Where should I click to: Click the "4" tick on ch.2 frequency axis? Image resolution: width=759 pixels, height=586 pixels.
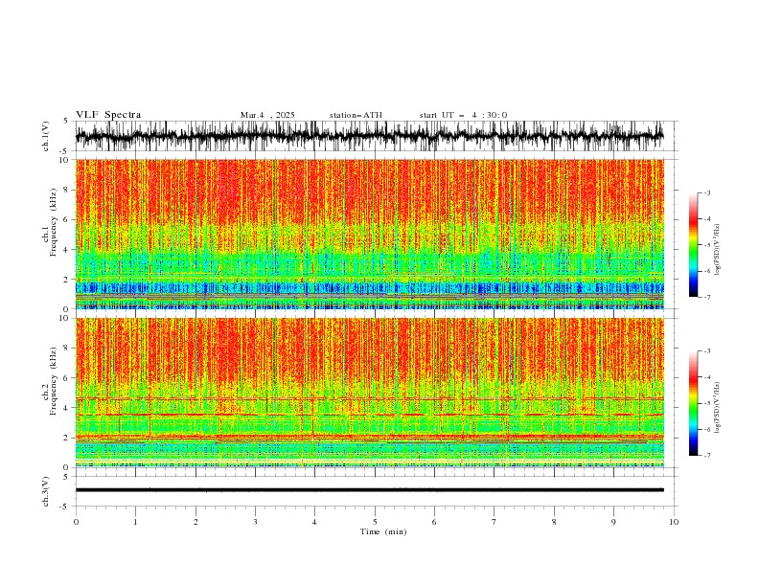[x=66, y=408]
